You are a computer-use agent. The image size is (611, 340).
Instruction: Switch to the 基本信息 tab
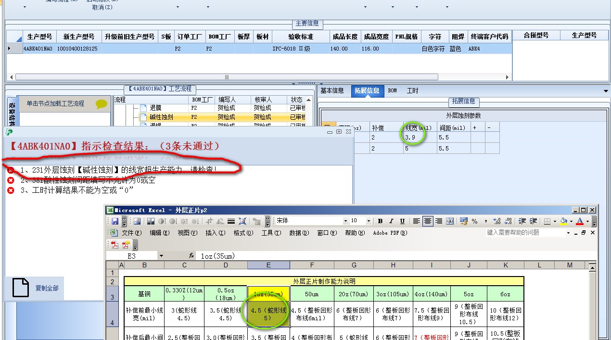pyautogui.click(x=332, y=90)
